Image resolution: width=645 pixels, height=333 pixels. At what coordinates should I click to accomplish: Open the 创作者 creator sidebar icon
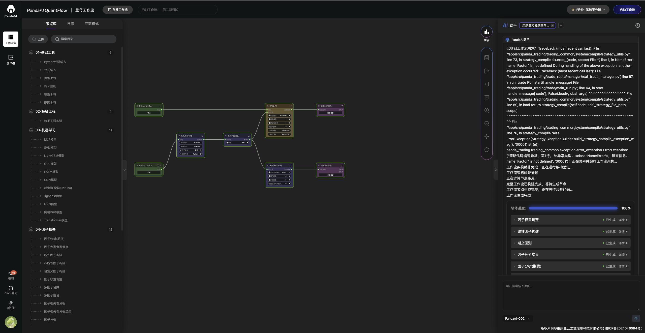point(11,60)
